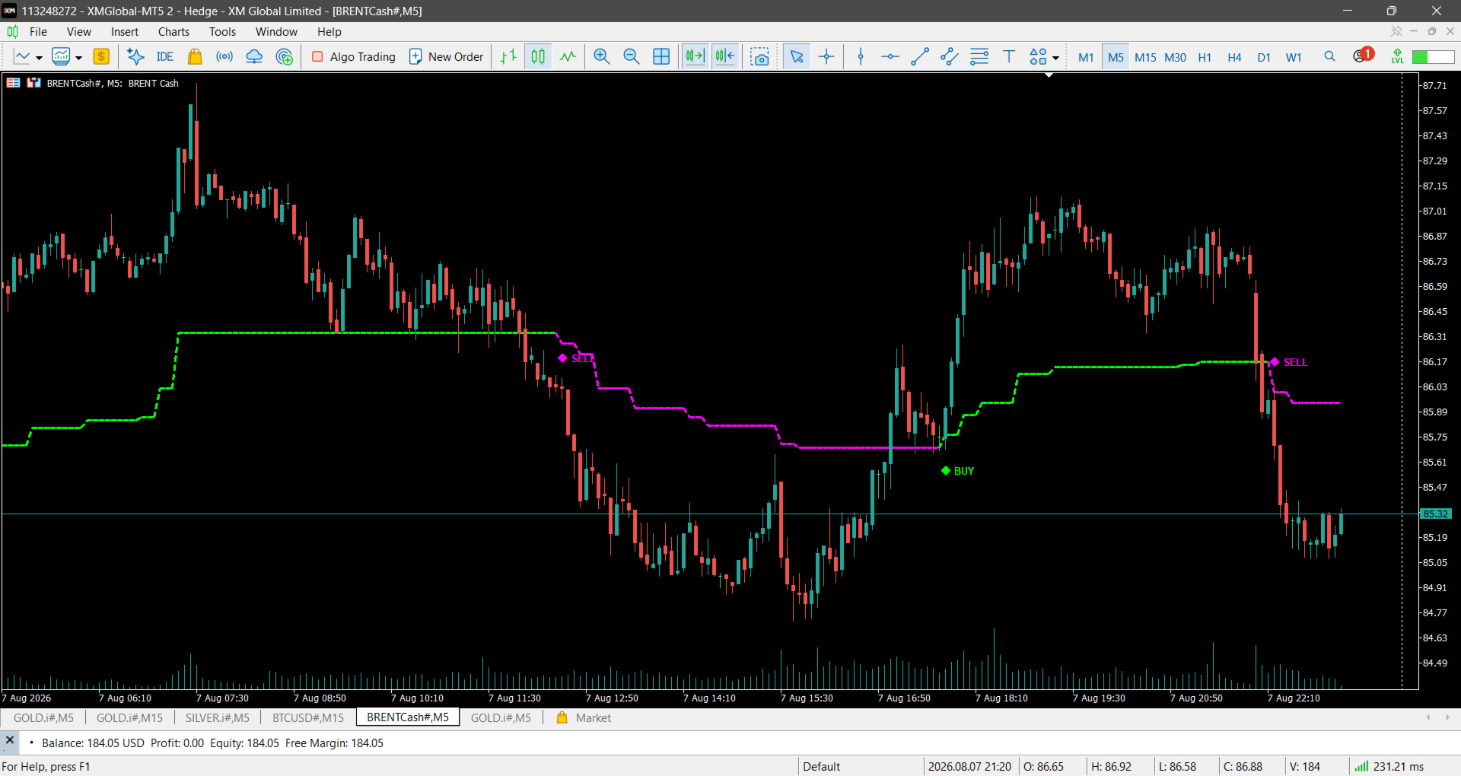Expand the profiles dropdown arrow

[78, 58]
